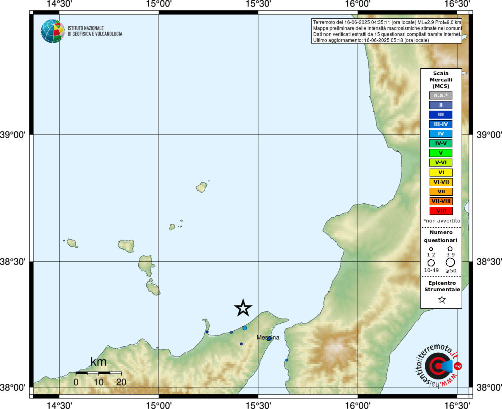This screenshot has height=409, width=502.
Task: Click the intensity dot beside the Messina label
Action: click(269, 339)
